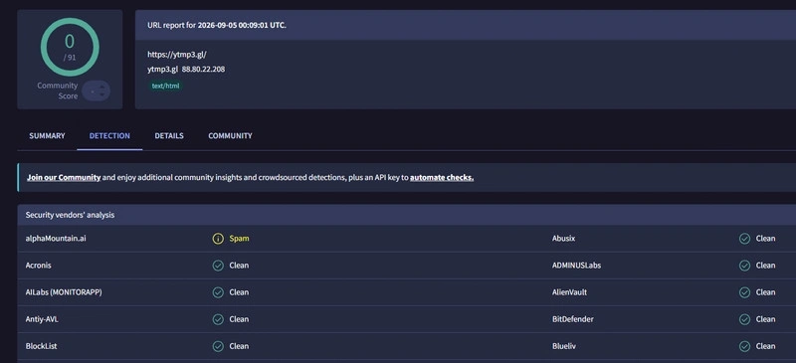Follow the Join our Community link

[x=64, y=178]
